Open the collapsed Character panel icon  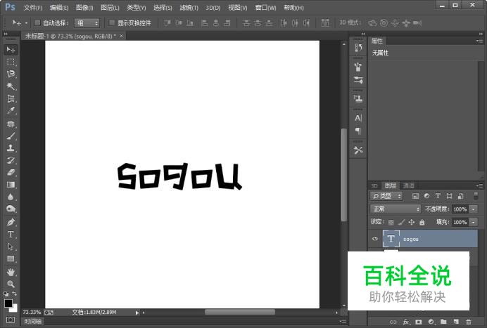click(358, 118)
